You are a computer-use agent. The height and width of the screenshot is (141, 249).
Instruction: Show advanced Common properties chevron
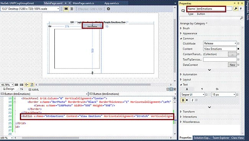[x=210, y=70]
